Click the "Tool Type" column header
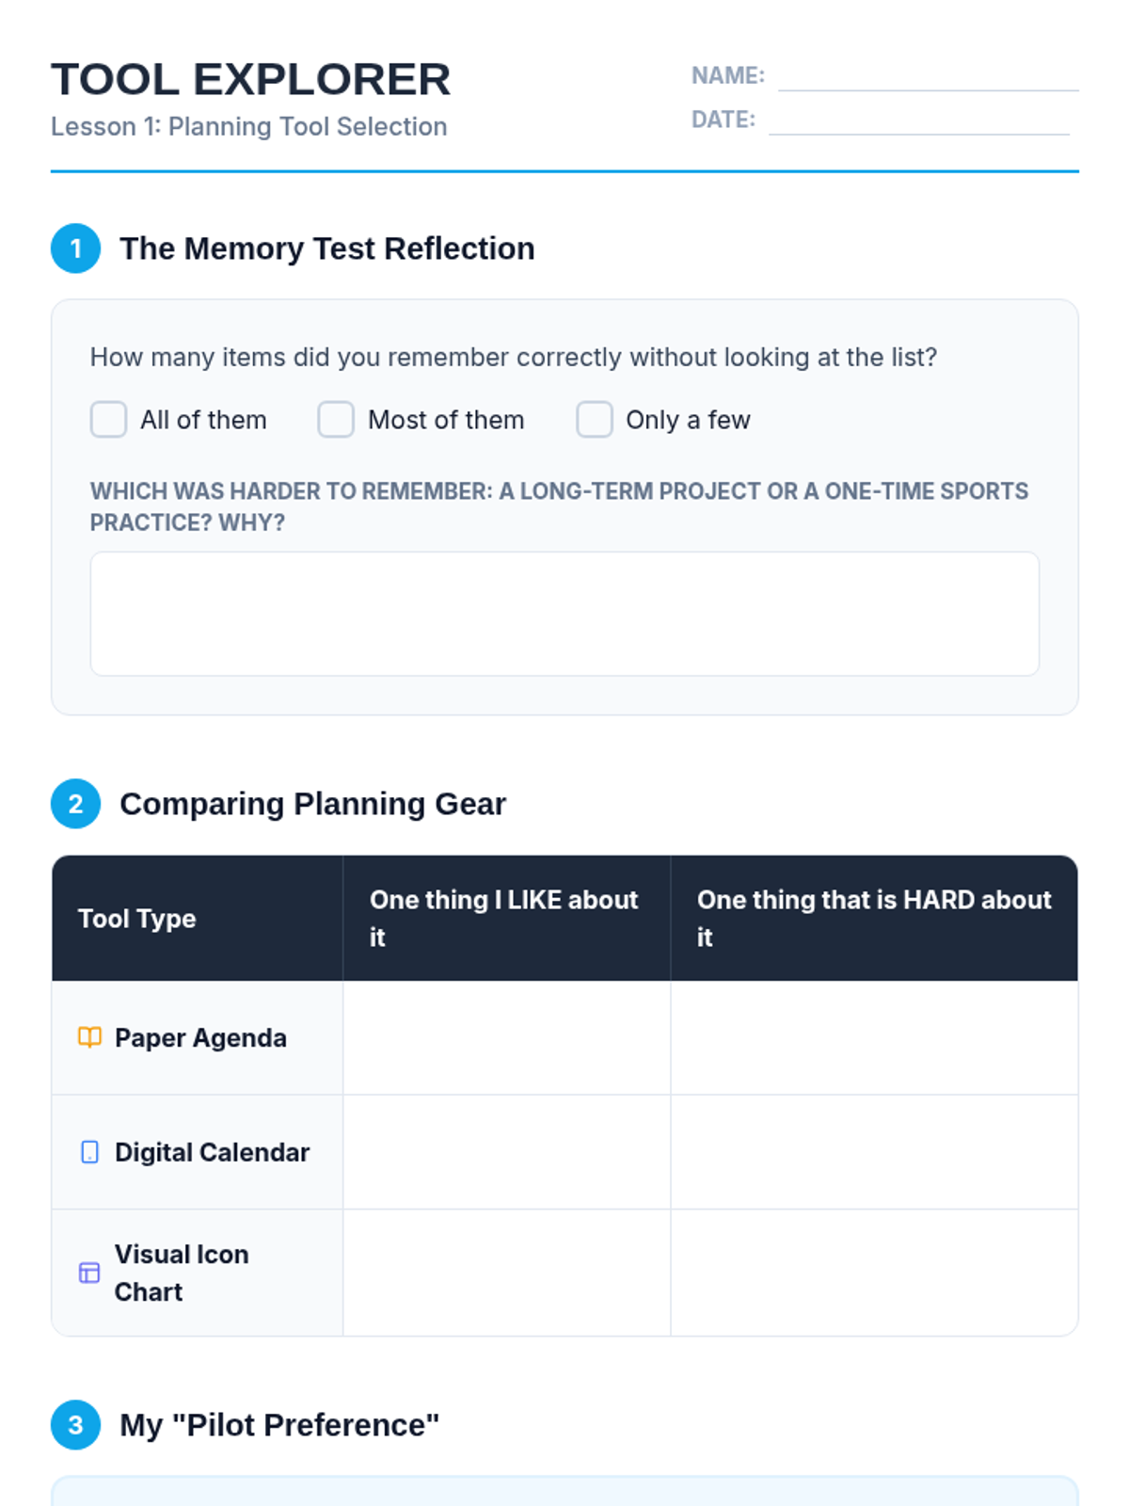 tap(137, 919)
